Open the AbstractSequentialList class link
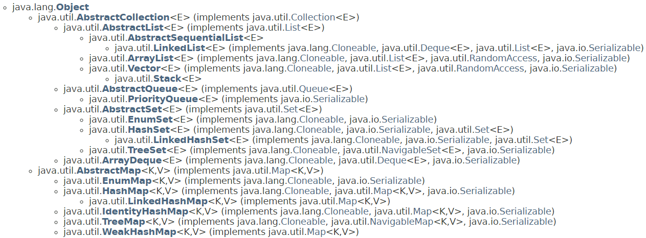The width and height of the screenshot is (646, 238). pos(186,38)
